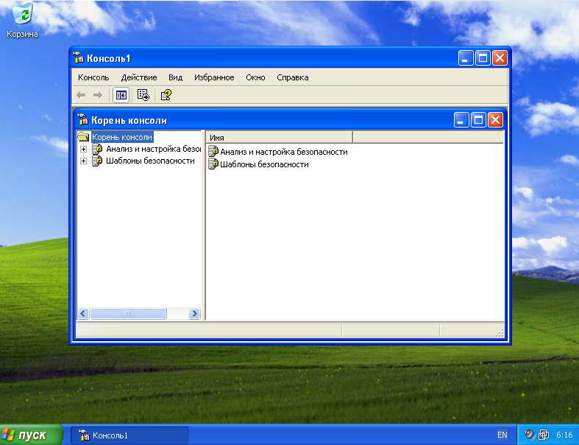
Task: Click the network connection tray icon
Action: click(x=544, y=434)
